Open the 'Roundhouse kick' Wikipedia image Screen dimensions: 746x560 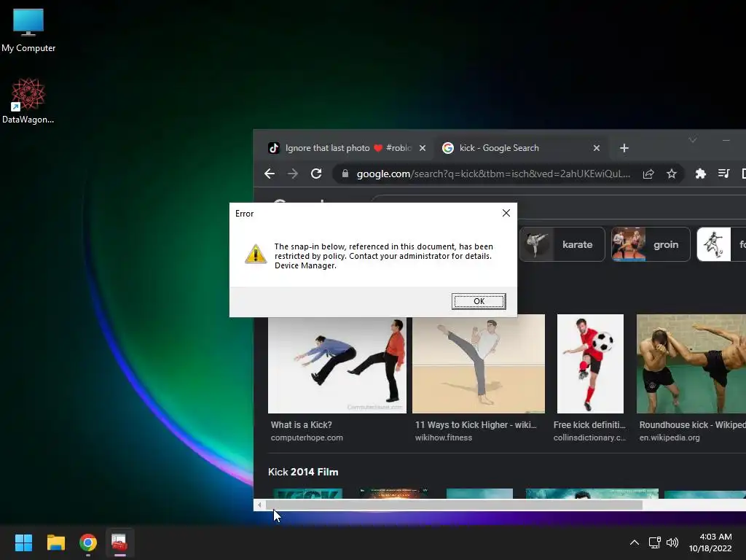click(691, 364)
